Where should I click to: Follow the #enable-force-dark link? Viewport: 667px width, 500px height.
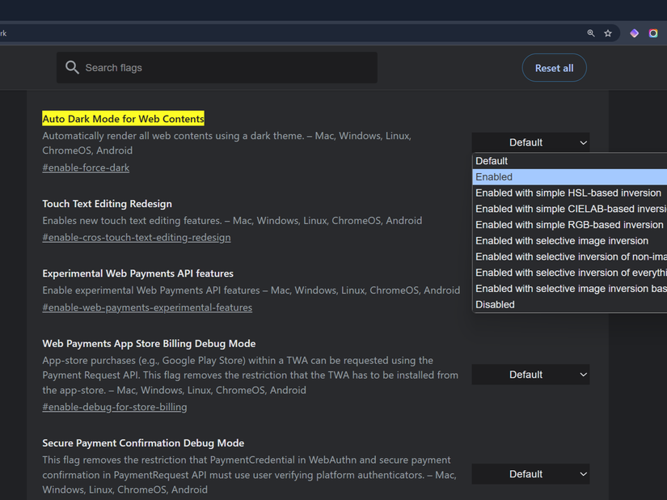point(86,167)
